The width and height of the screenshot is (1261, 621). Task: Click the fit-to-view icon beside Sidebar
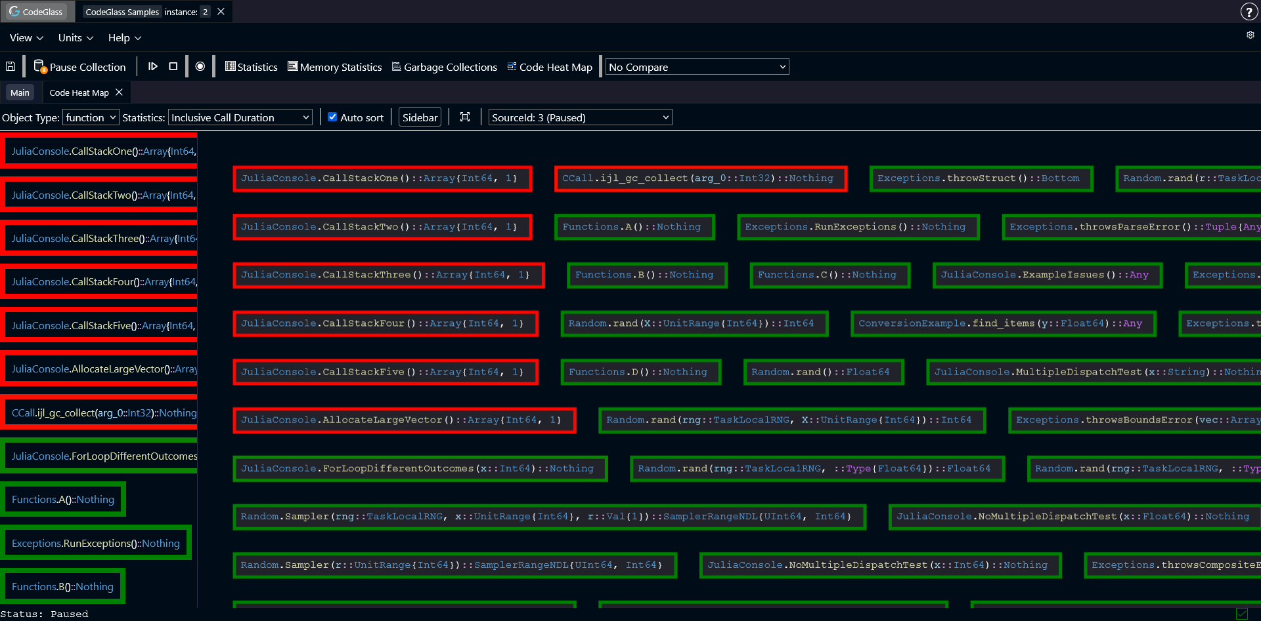[465, 117]
